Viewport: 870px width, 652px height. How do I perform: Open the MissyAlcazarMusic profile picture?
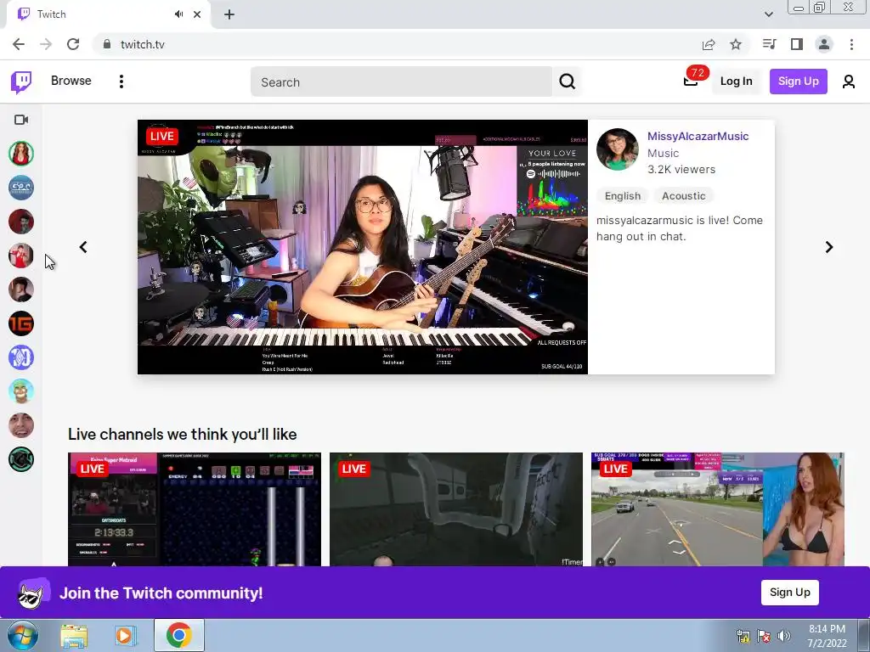tap(617, 149)
